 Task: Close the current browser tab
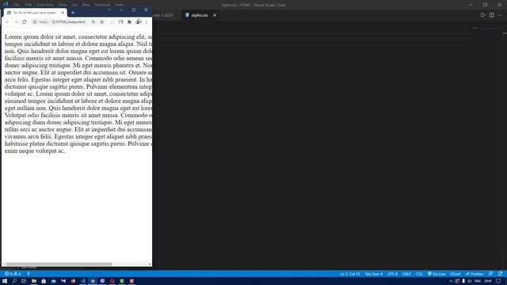pyautogui.click(x=63, y=13)
